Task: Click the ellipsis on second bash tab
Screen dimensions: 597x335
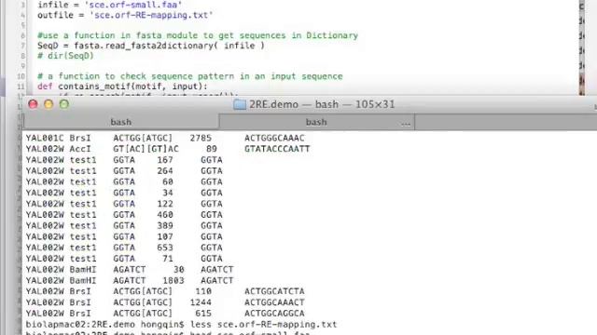Action: point(406,124)
